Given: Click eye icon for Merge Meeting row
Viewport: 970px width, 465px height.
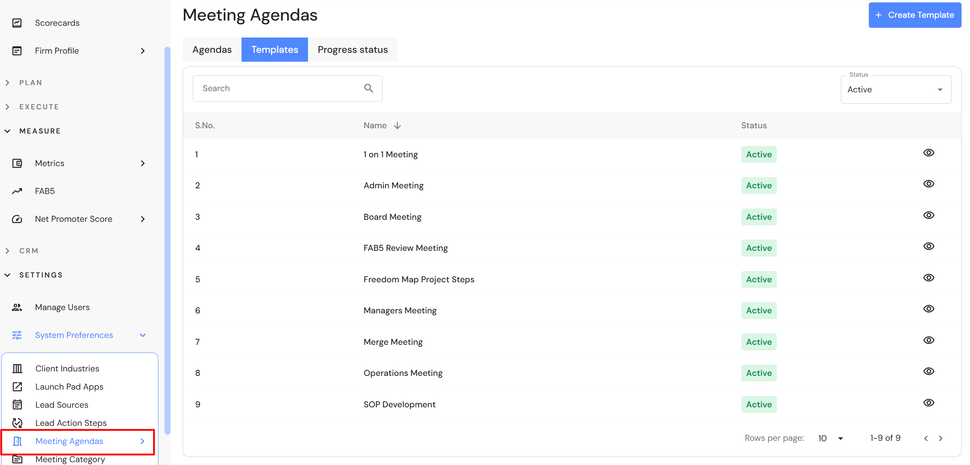Looking at the screenshot, I should tap(928, 340).
